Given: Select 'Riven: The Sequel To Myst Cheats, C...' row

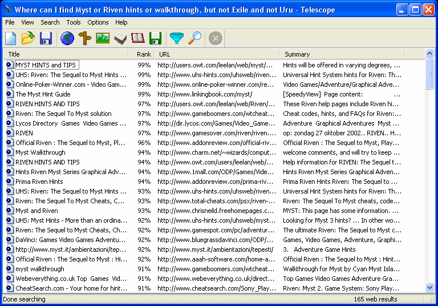Looking at the screenshot, I should pyautogui.click(x=70, y=201).
